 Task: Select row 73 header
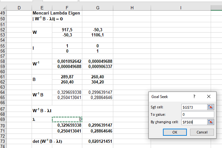[3, 142]
